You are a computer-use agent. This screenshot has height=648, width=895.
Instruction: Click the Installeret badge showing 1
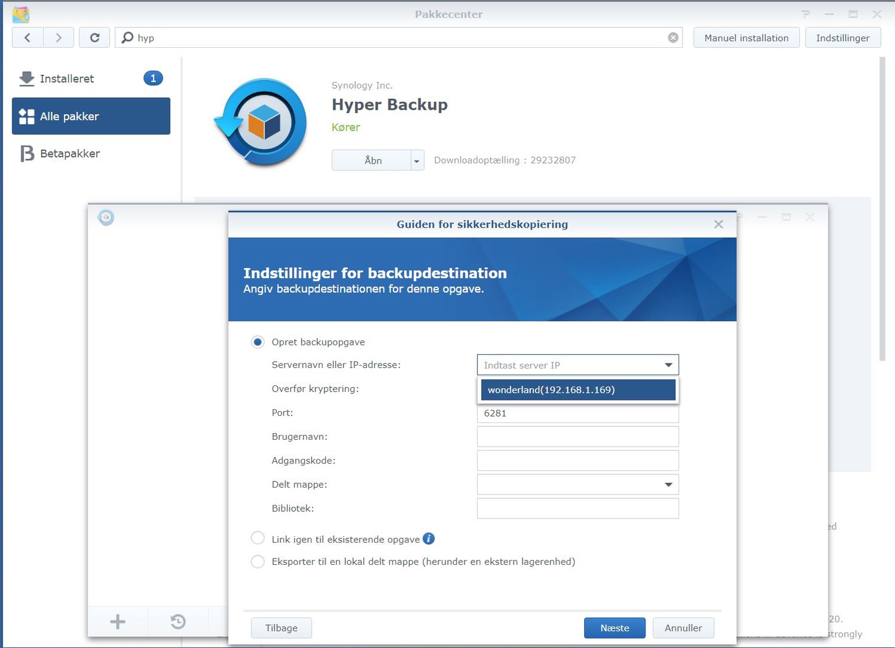pyautogui.click(x=153, y=78)
